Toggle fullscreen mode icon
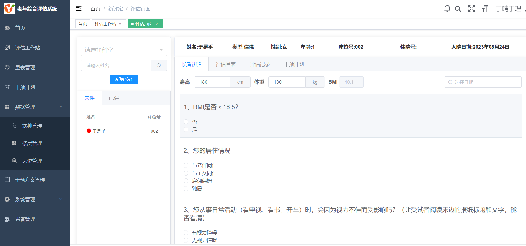This screenshot has width=526, height=246. [471, 9]
